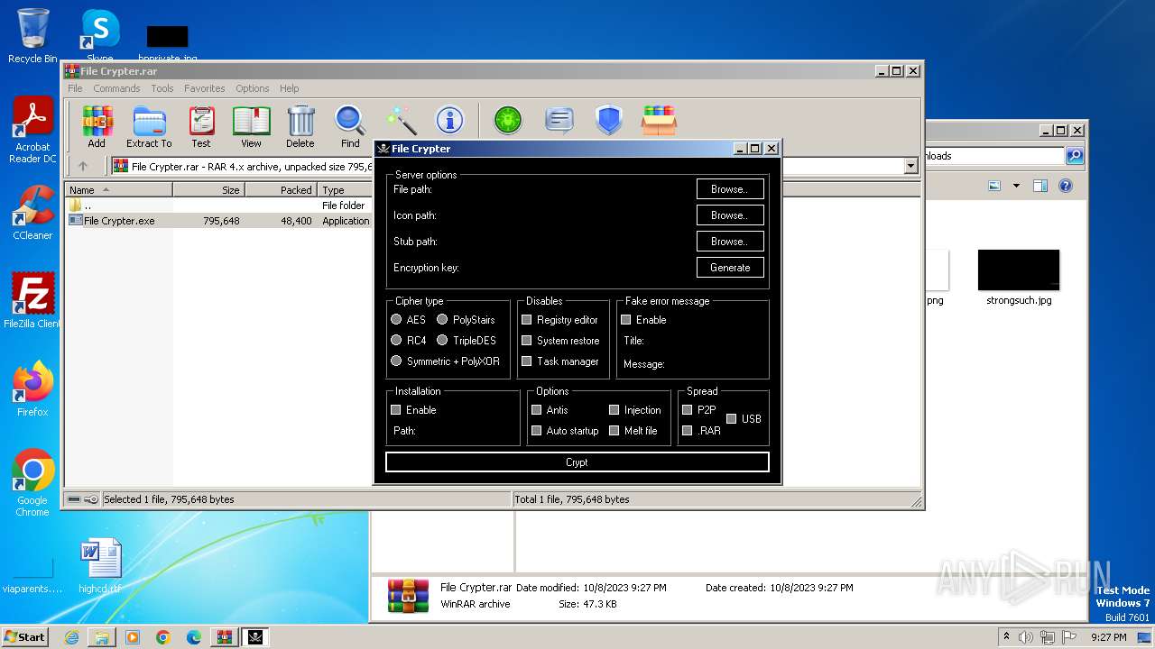This screenshot has width=1155, height=649.
Task: Open highcd.rtf document on desktop
Action: [99, 566]
